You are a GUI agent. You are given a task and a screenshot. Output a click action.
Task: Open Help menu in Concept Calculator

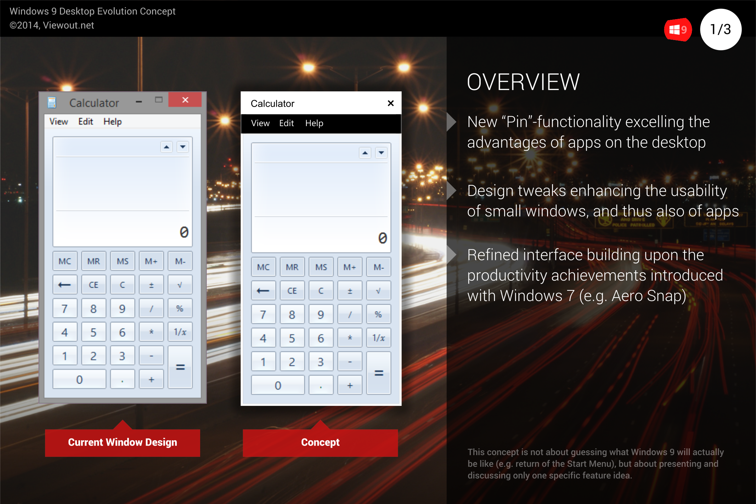pos(314,123)
